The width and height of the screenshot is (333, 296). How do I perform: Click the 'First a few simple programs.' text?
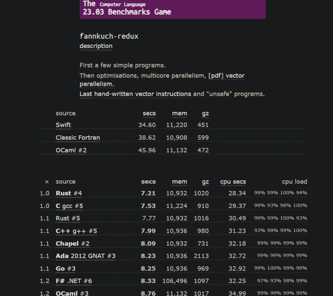(x=123, y=65)
